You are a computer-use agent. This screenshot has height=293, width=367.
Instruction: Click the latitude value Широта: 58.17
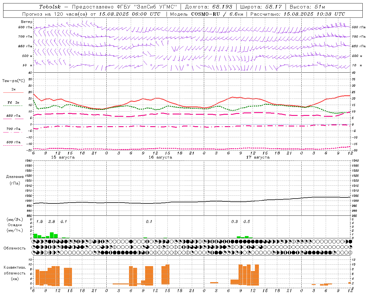261,7
